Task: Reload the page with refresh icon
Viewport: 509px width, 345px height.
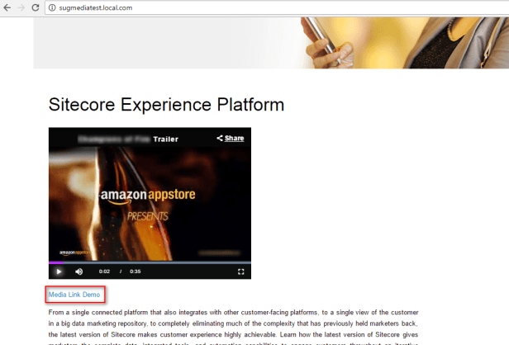Action: tap(36, 7)
